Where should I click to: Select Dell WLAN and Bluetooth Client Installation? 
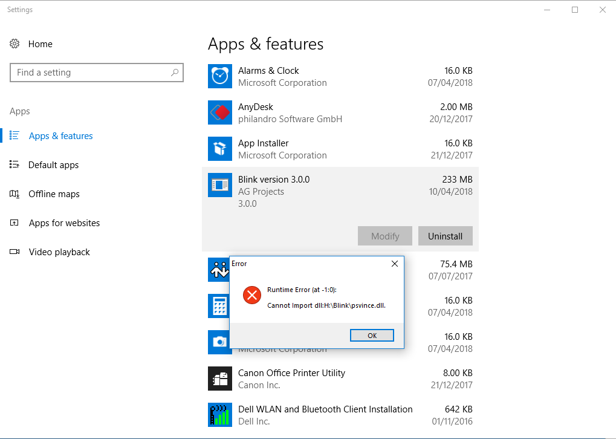coord(325,409)
